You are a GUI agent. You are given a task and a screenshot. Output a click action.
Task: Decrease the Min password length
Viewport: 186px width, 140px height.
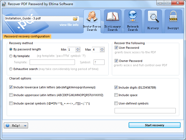78,51
